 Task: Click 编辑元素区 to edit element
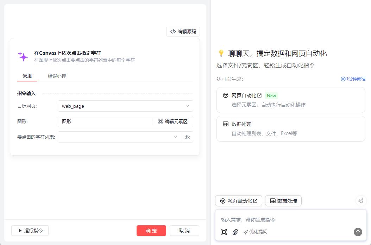pyautogui.click(x=173, y=121)
